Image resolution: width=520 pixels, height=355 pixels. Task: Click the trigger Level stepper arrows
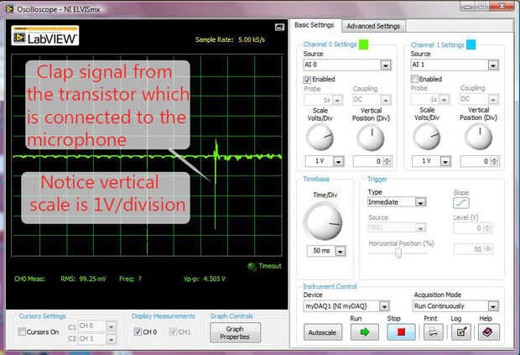tap(487, 228)
